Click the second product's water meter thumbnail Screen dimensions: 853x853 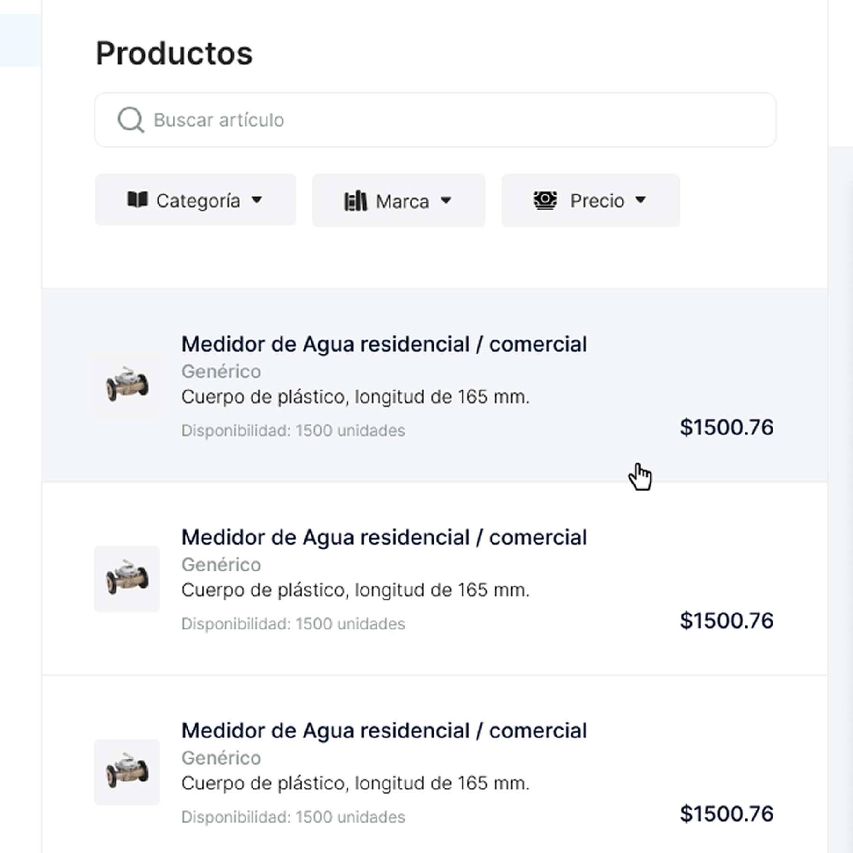pos(127,579)
